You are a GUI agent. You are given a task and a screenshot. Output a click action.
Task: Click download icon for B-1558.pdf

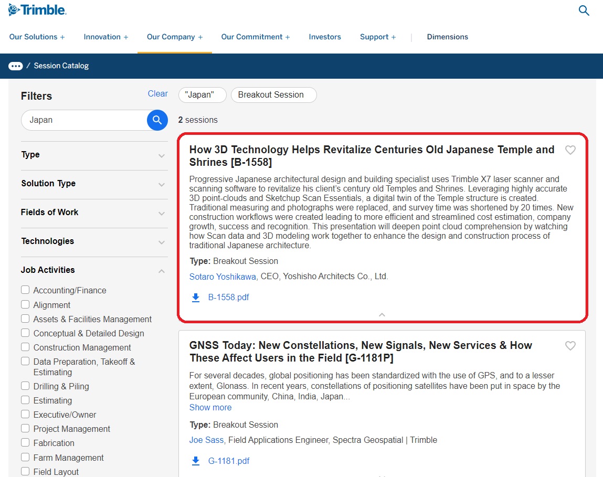[196, 298]
